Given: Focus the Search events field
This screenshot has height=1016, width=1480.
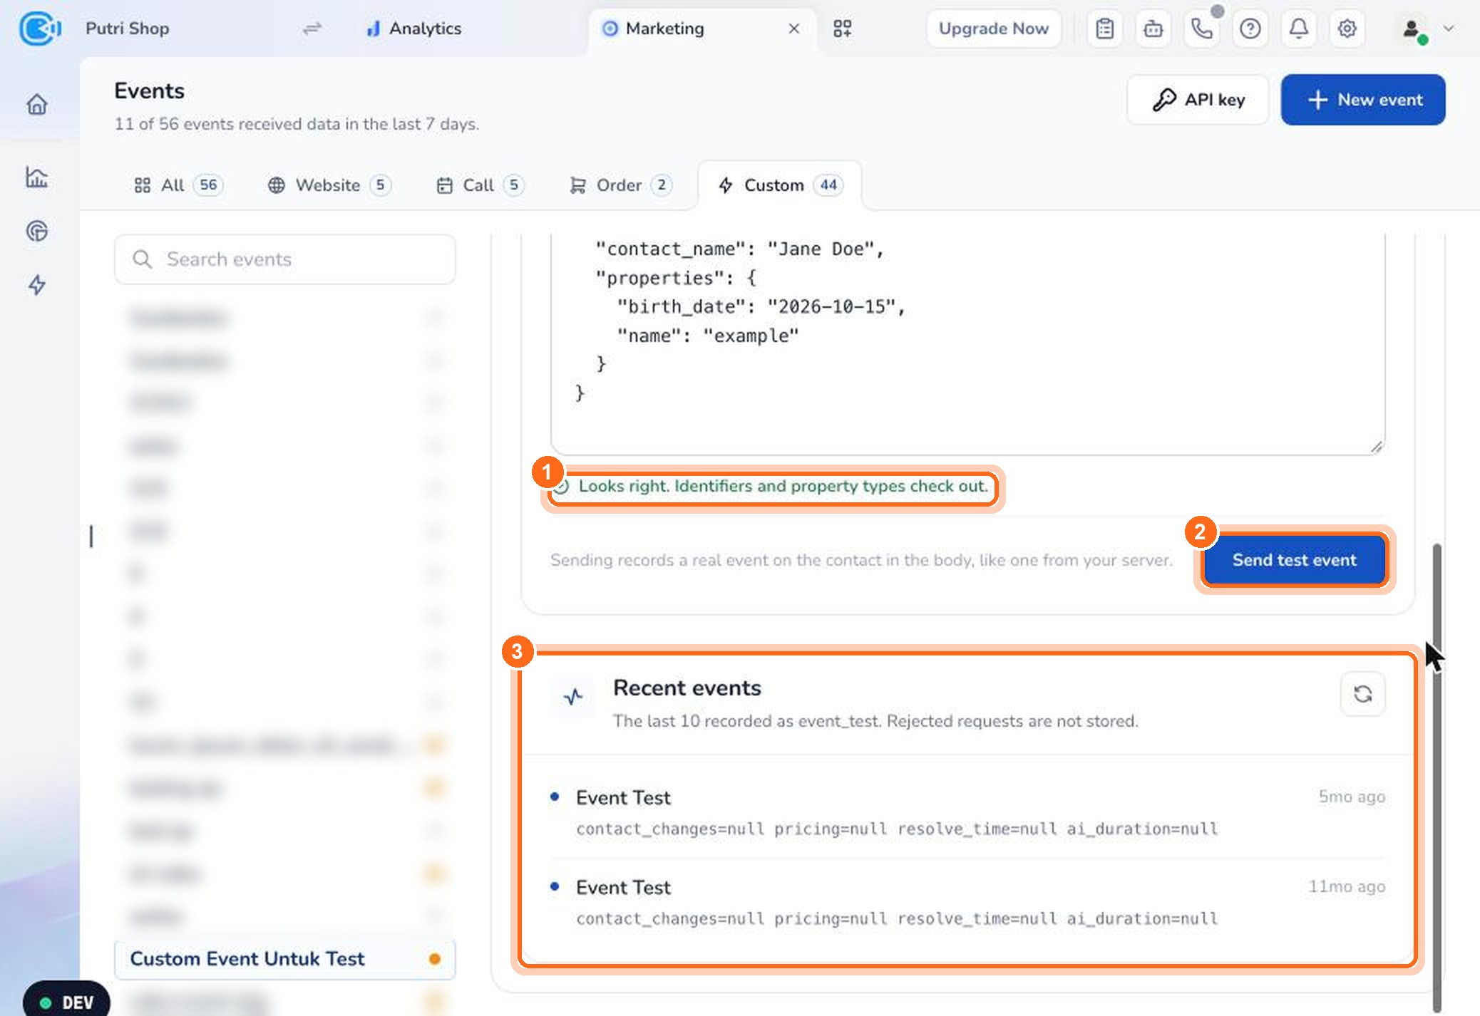Looking at the screenshot, I should point(285,259).
